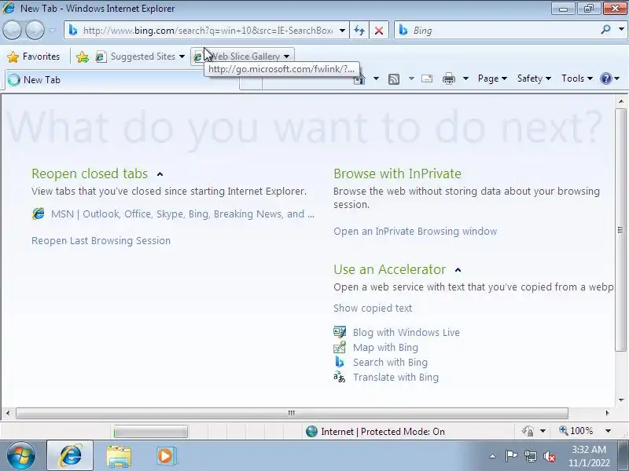The height and width of the screenshot is (471, 629).
Task: Open the Safety menu
Action: tap(534, 78)
